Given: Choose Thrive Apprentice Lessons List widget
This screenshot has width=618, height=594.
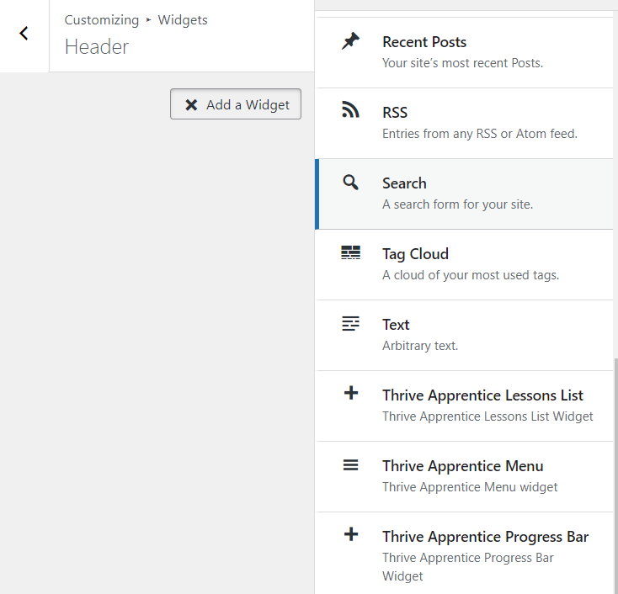Looking at the screenshot, I should coord(482,395).
